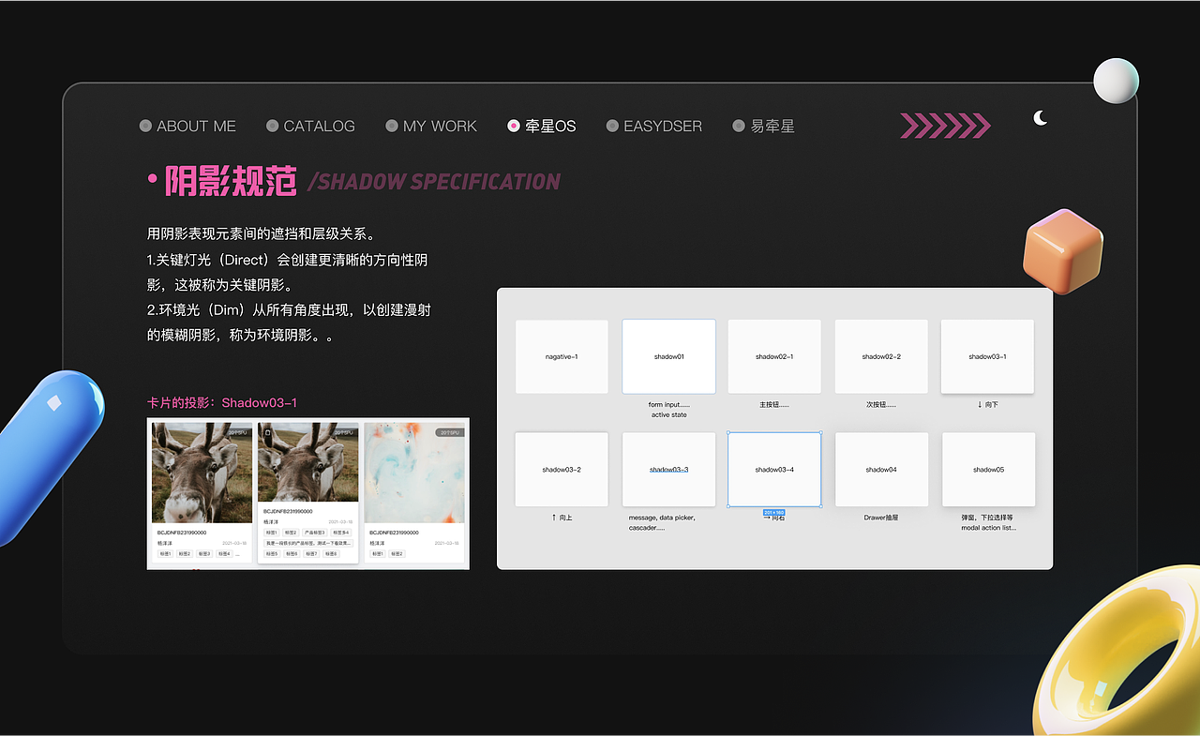Click the ↓ 向下 caption
The height and width of the screenshot is (736, 1200).
click(x=987, y=405)
